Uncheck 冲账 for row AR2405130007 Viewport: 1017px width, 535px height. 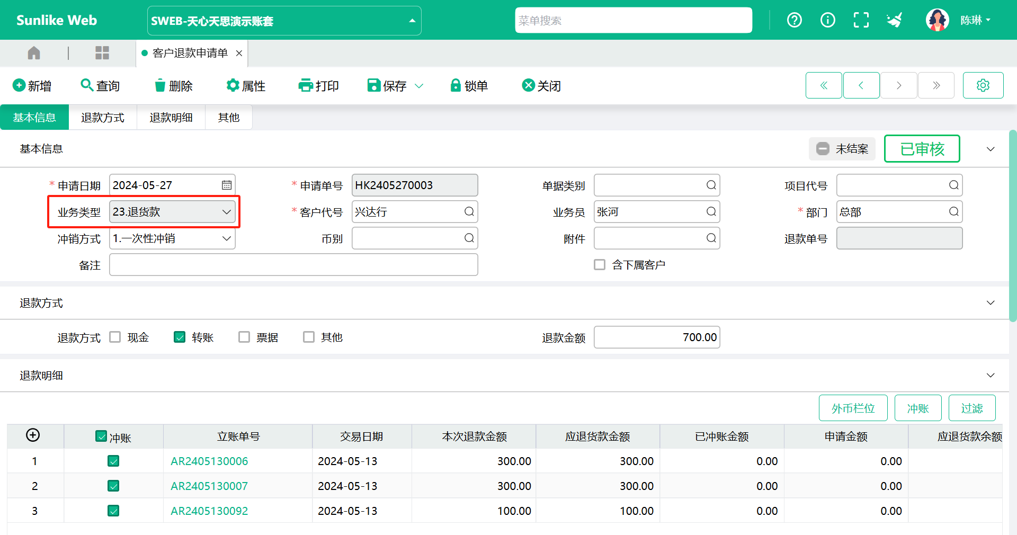point(113,486)
